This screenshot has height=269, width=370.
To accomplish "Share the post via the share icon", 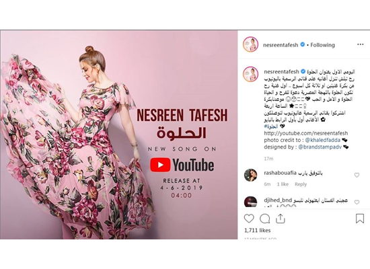I will click(x=281, y=219).
